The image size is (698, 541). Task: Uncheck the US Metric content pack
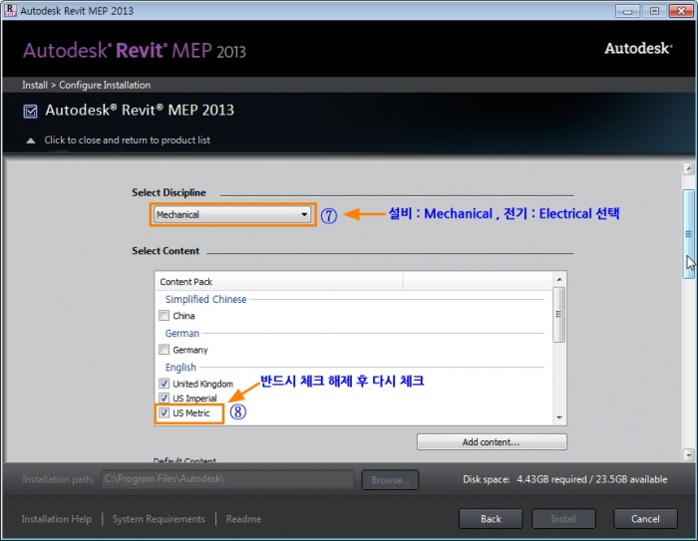[x=165, y=412]
